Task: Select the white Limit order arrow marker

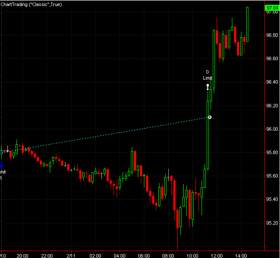Action: 208,87
